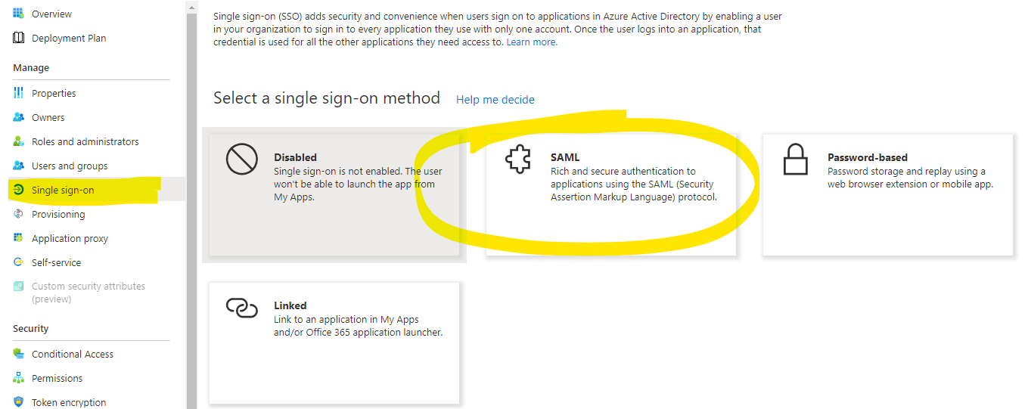Click the Users and groups icon
1028x409 pixels.
pos(18,166)
